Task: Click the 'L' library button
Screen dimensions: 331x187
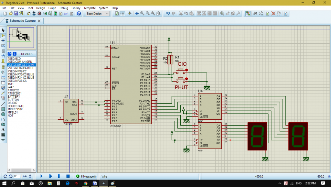Action: [15, 54]
